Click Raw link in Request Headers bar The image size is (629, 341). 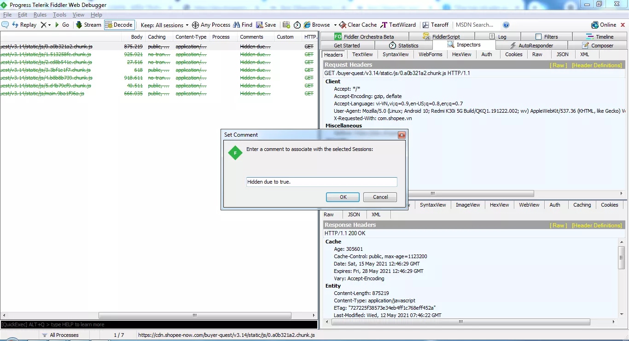click(x=559, y=65)
